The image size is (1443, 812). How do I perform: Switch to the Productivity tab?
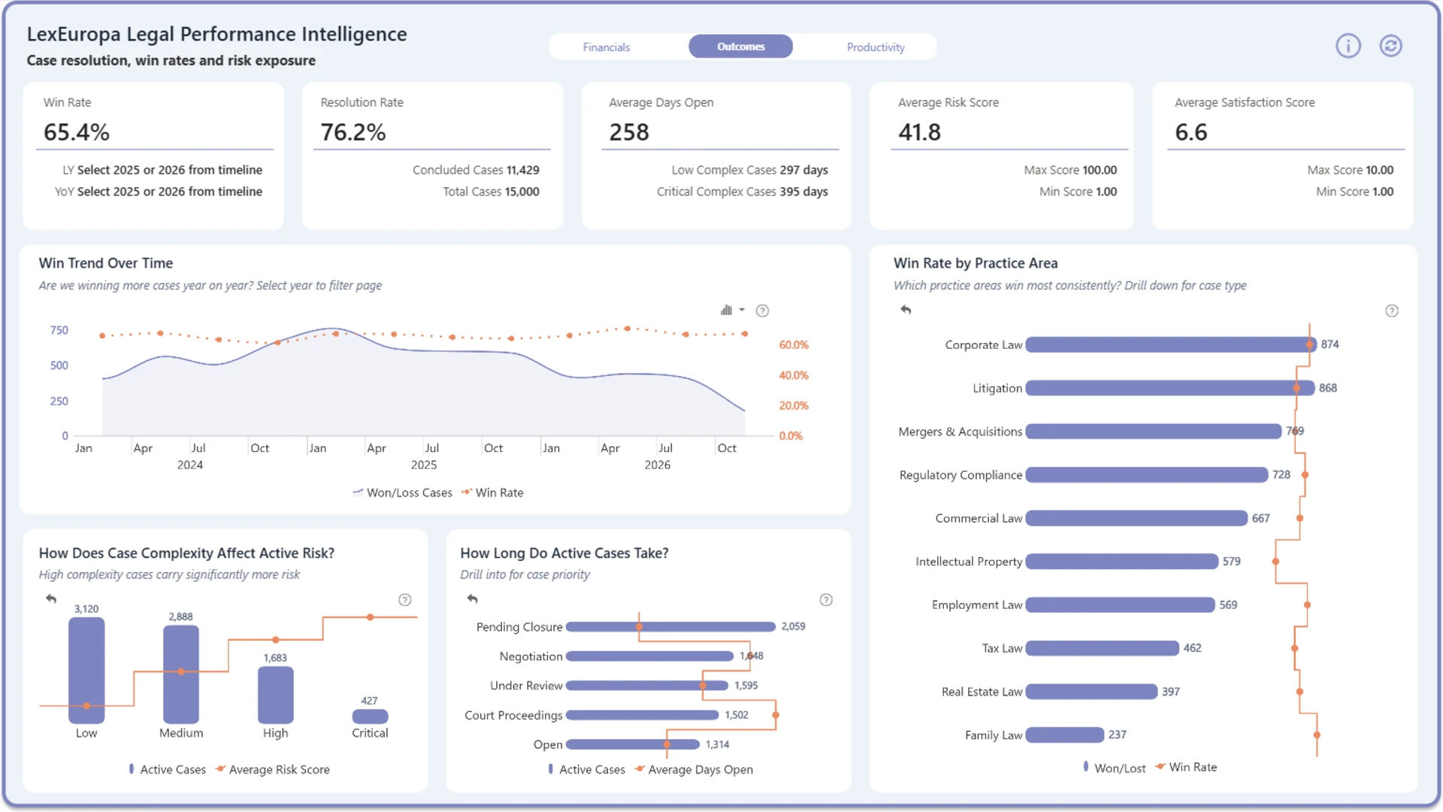coord(876,47)
